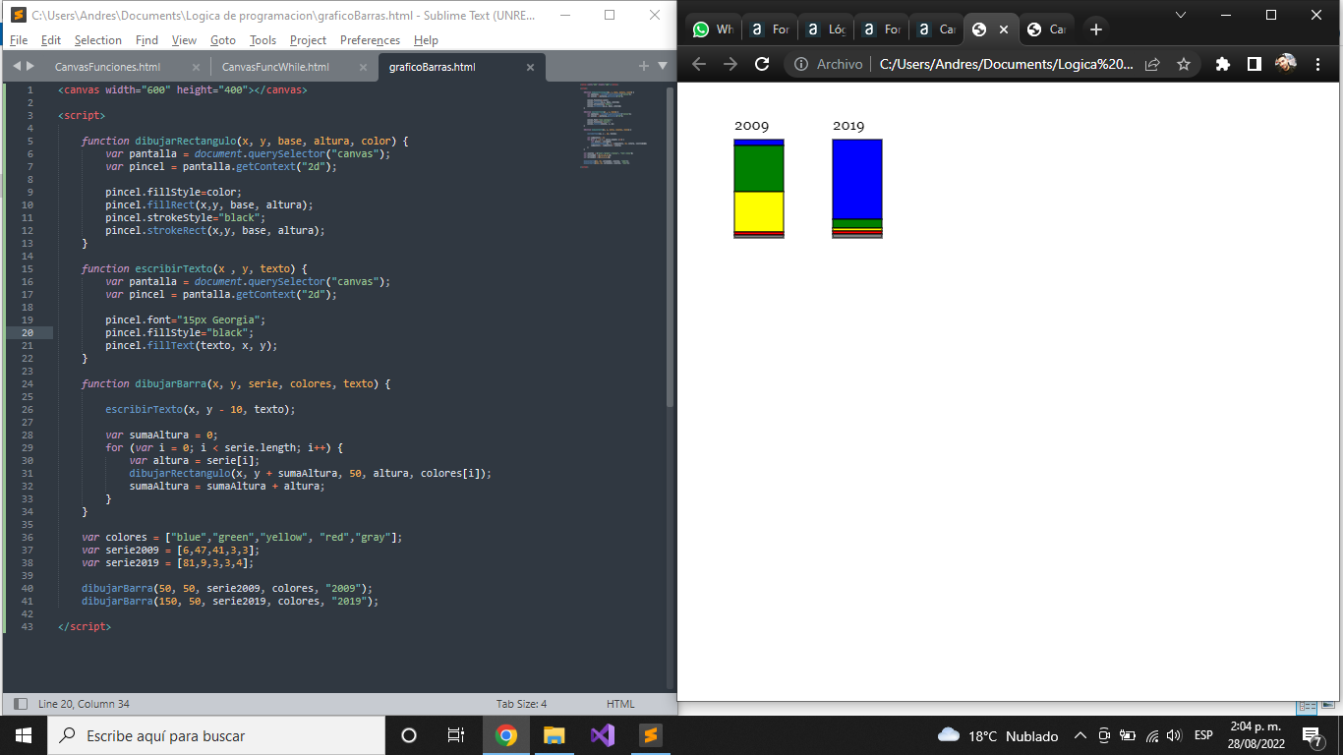Click the Chrome address bar URL
The height and width of the screenshot is (755, 1343).
(x=1006, y=64)
